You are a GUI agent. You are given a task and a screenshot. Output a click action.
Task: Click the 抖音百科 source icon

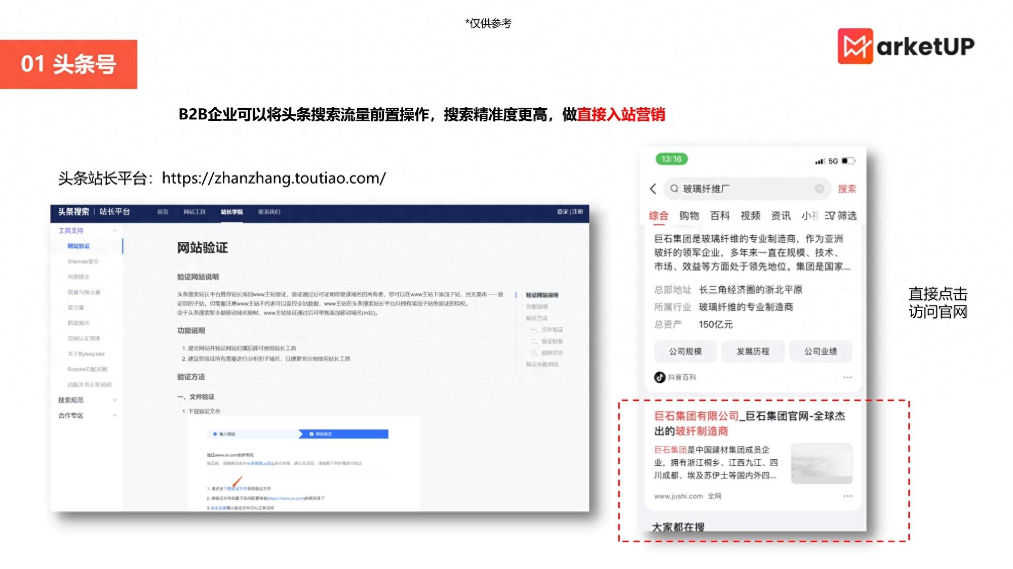point(659,377)
